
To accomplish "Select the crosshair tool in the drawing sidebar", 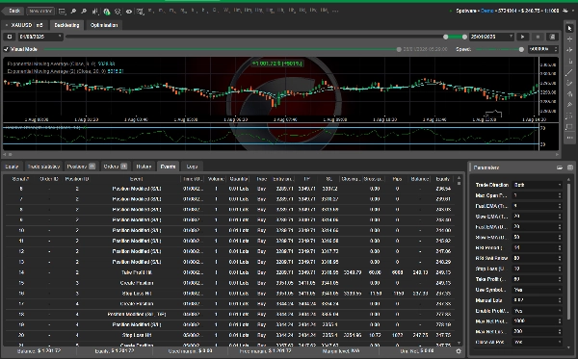I will 570,39.
